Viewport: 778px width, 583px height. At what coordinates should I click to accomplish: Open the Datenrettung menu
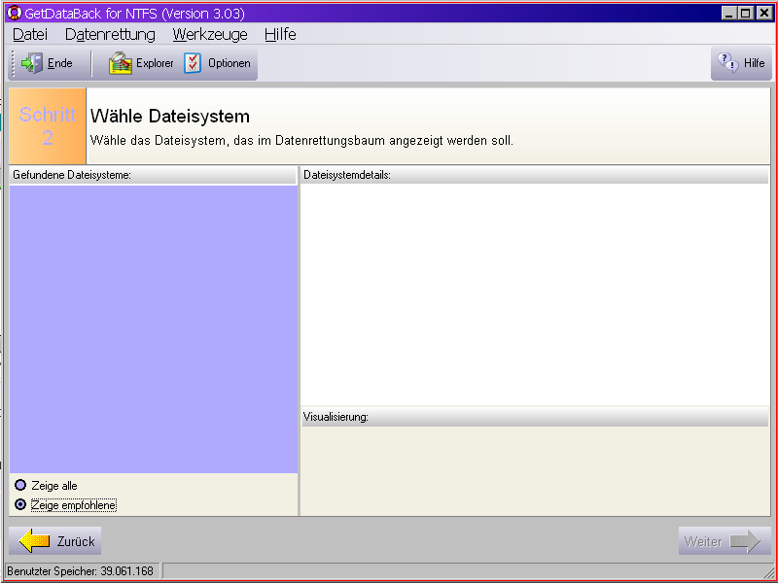tap(110, 34)
